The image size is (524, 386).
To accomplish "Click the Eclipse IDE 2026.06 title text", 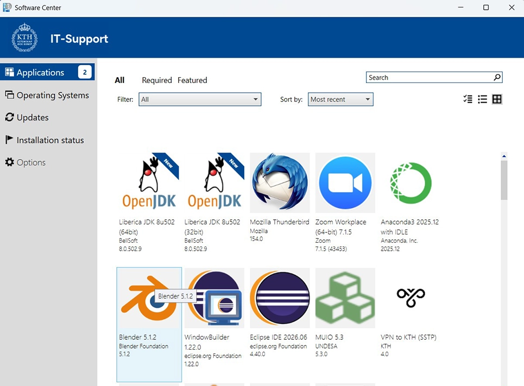I will pos(279,337).
